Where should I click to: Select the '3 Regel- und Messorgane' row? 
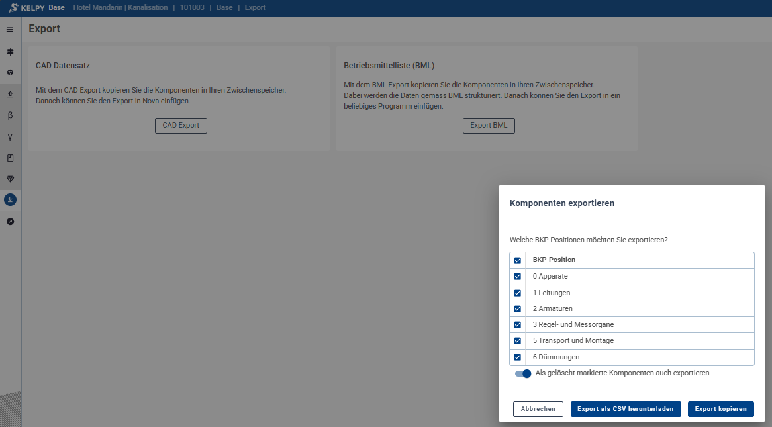[x=573, y=324]
